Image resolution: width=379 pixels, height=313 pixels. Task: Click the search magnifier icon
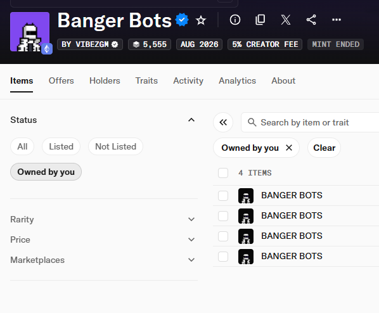252,122
